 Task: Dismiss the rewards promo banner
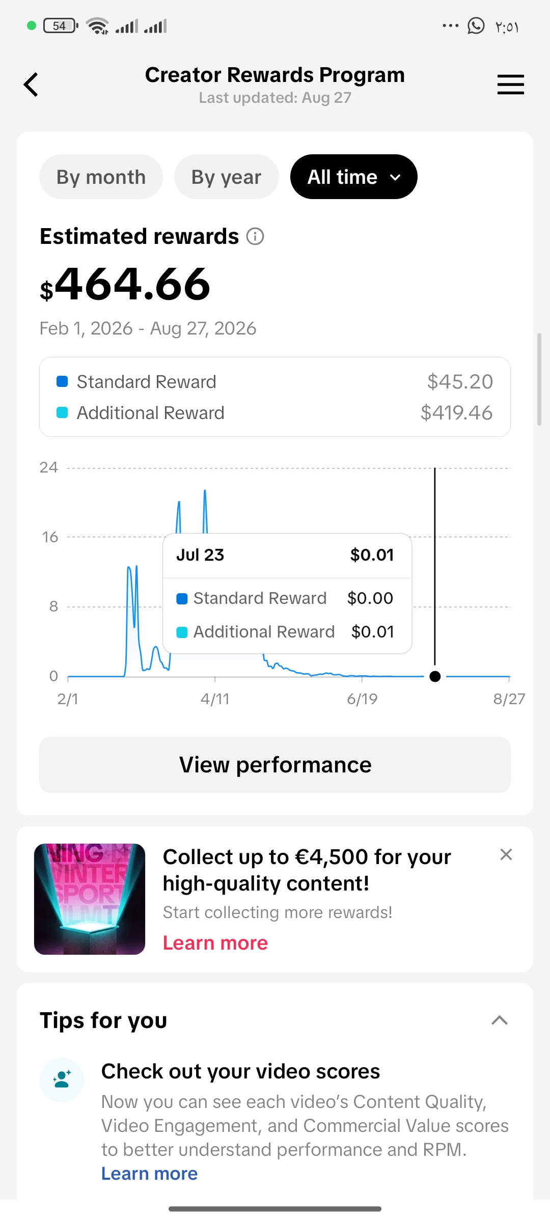[506, 854]
